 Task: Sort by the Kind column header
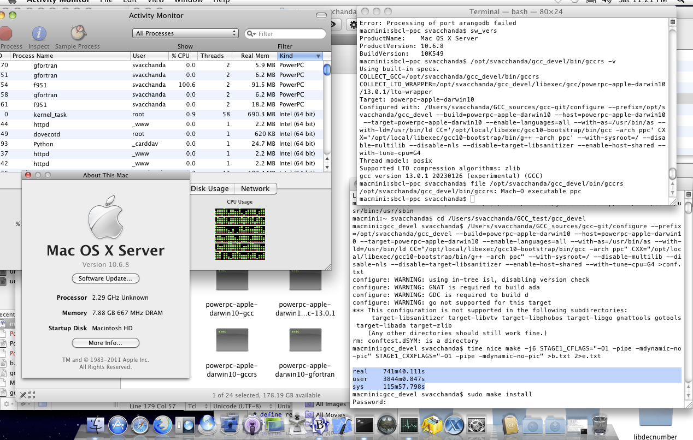pos(300,56)
